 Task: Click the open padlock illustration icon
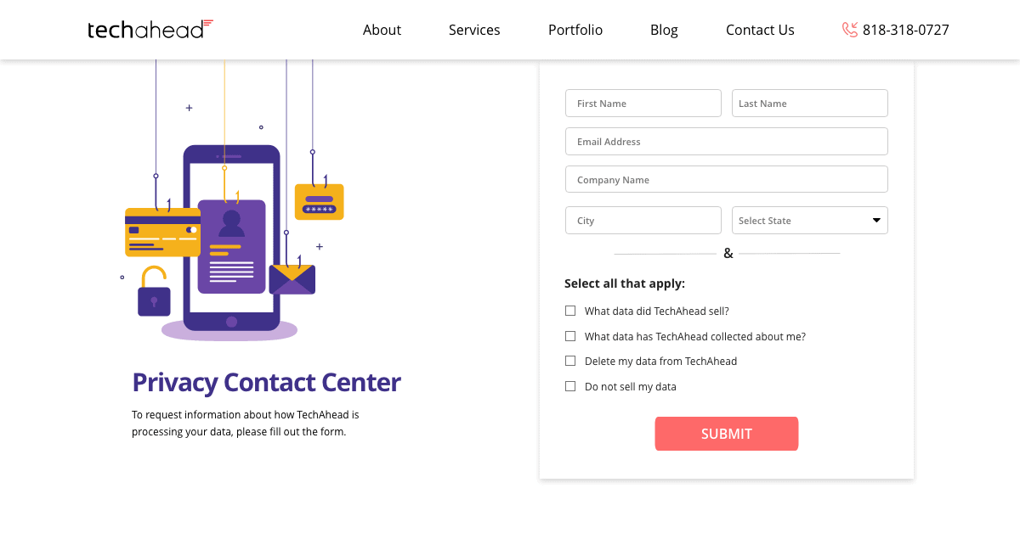point(154,292)
